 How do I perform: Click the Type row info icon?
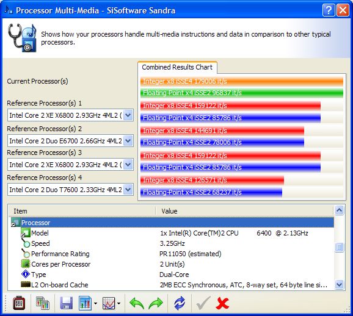[x=26, y=274]
